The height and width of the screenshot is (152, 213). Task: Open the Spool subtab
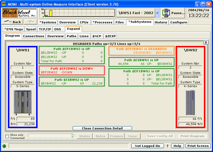(31, 29)
